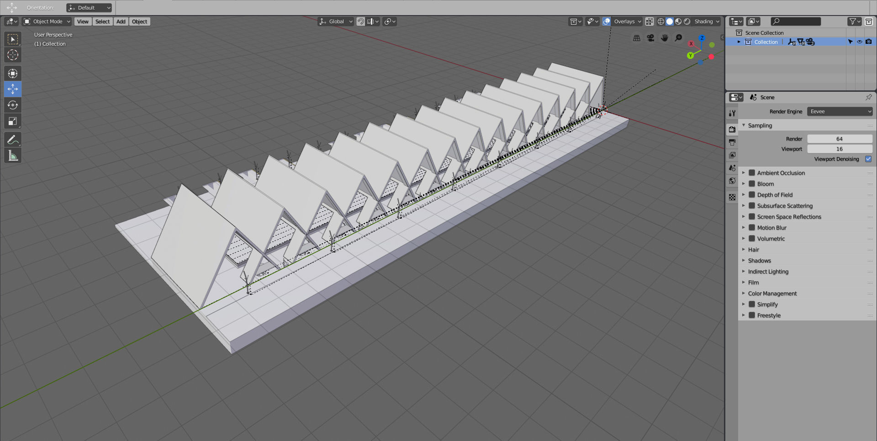877x441 pixels.
Task: Open the World properties tab
Action: [732, 181]
